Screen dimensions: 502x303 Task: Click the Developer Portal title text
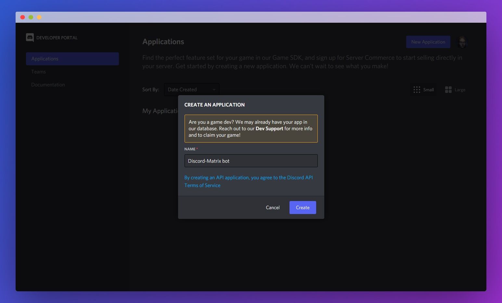[57, 38]
